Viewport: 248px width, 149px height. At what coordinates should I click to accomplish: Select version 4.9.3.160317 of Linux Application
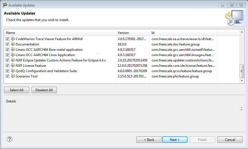127,55
